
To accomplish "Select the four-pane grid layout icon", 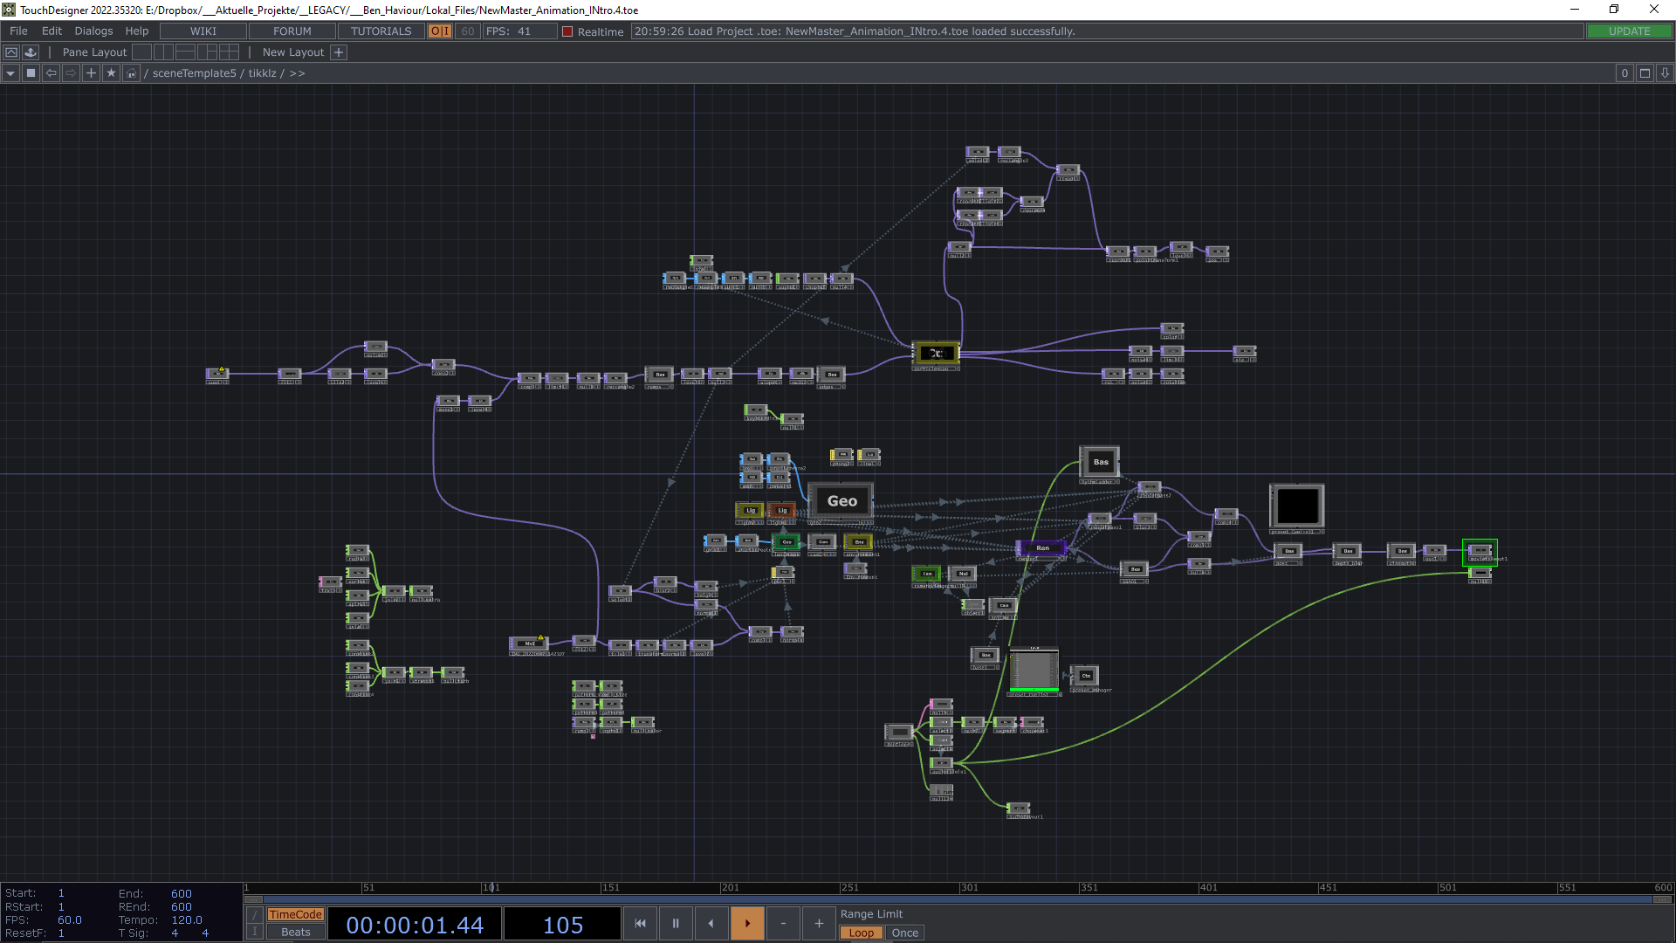I will (x=229, y=52).
